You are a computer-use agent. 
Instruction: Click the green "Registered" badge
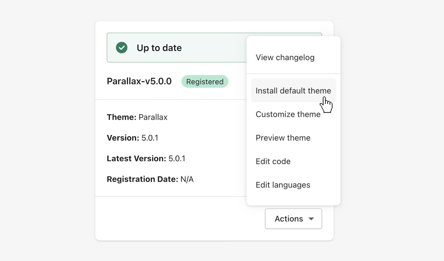[x=205, y=82]
